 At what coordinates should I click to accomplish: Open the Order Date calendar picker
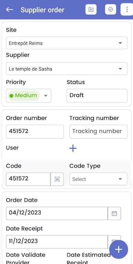(x=114, y=213)
